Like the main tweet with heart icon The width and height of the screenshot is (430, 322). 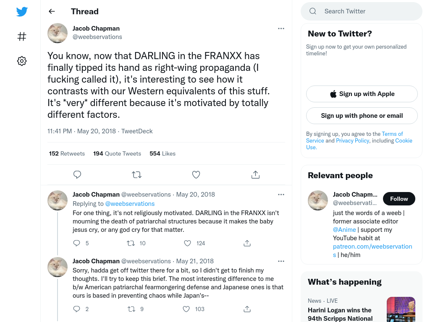[196, 174]
